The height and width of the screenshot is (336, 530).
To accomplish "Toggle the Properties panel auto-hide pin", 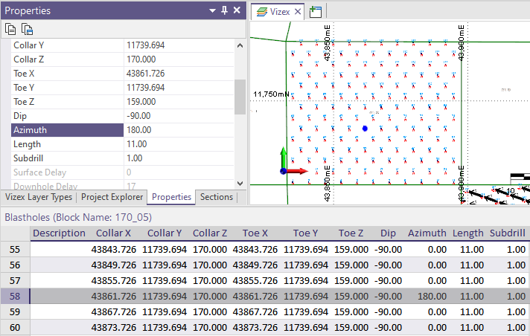I will coord(224,10).
